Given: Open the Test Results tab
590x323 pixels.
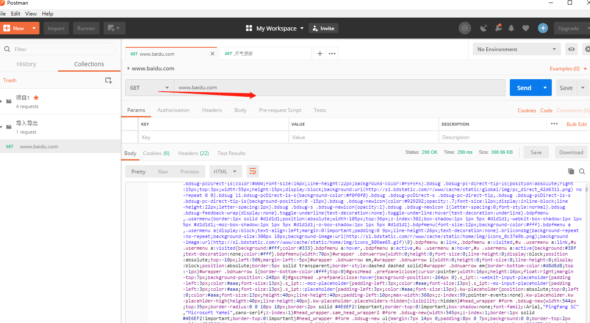Looking at the screenshot, I should tap(231, 153).
